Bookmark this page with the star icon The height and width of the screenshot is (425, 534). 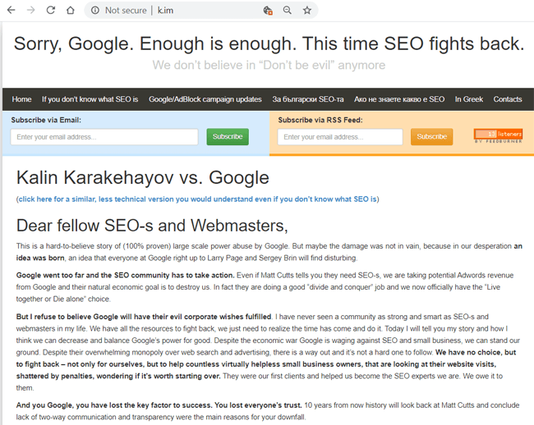(x=307, y=10)
